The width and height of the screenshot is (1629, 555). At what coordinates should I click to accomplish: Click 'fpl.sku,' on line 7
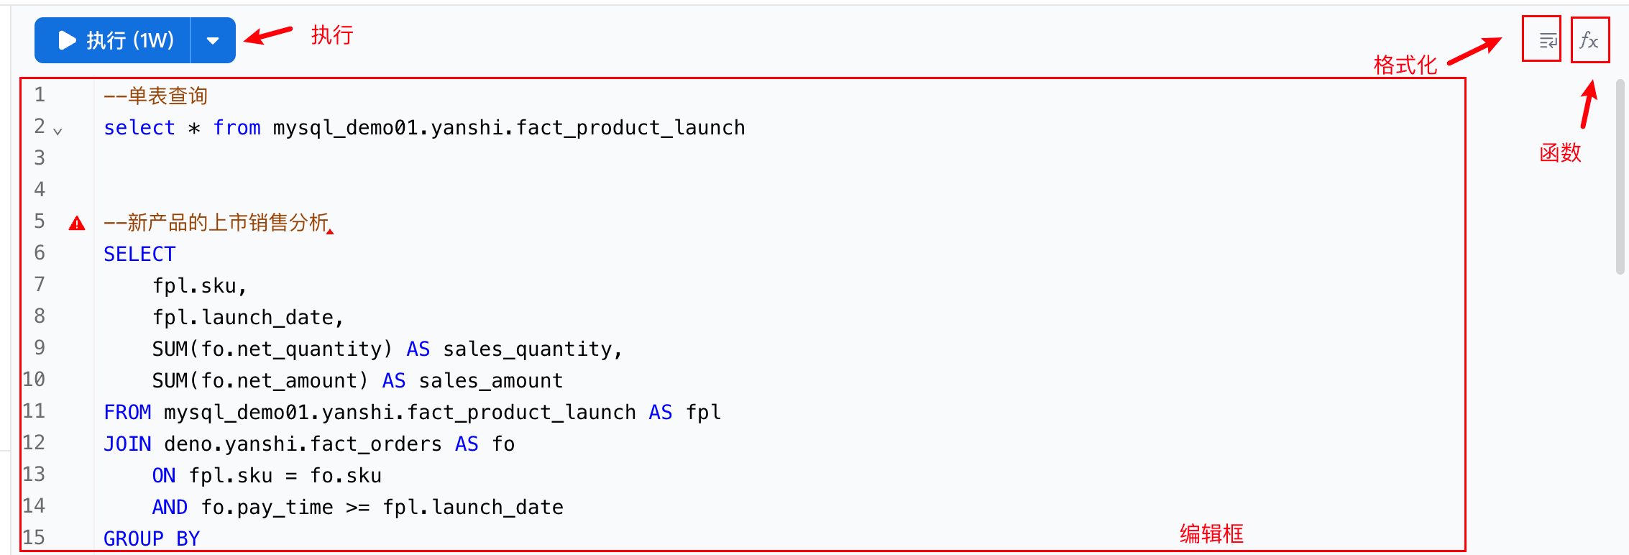point(199,286)
